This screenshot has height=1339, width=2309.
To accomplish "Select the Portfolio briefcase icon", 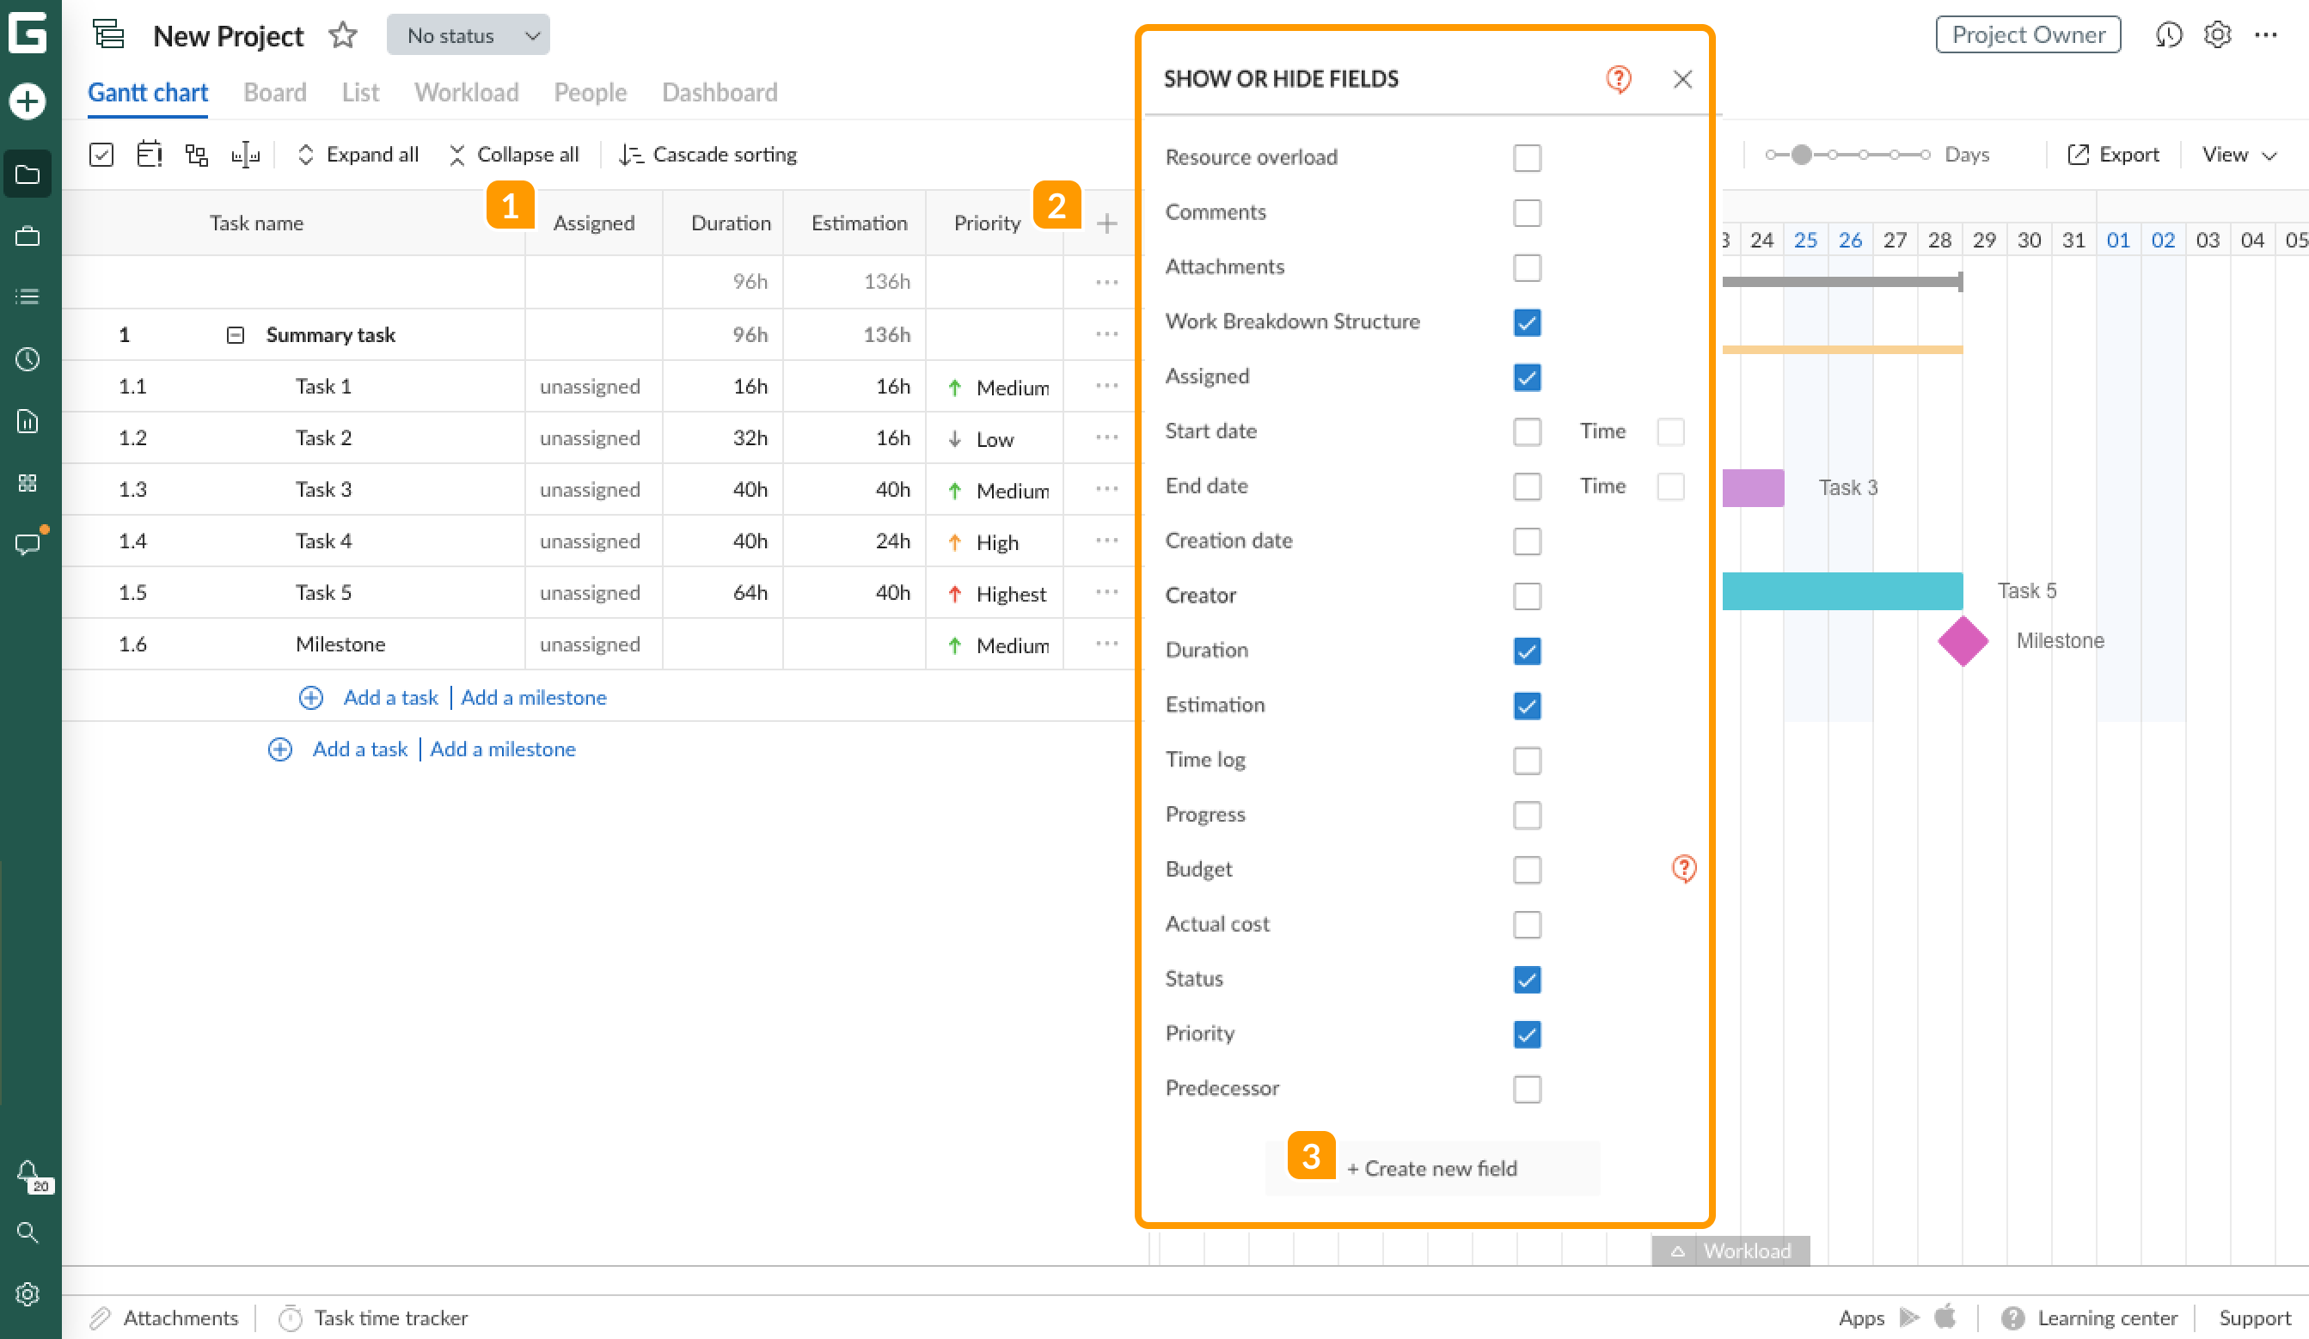I will point(28,235).
